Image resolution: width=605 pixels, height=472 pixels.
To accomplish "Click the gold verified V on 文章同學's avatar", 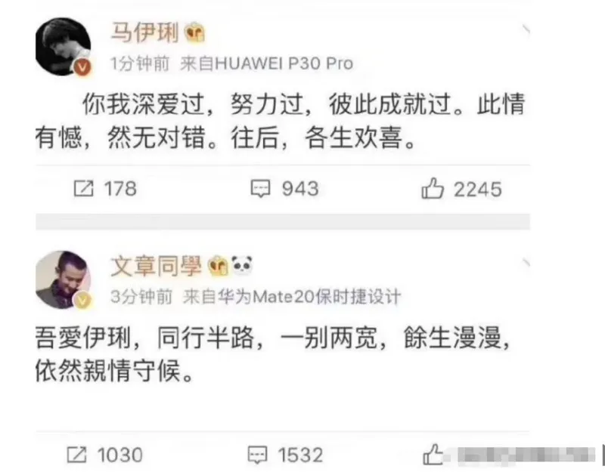I will (83, 300).
